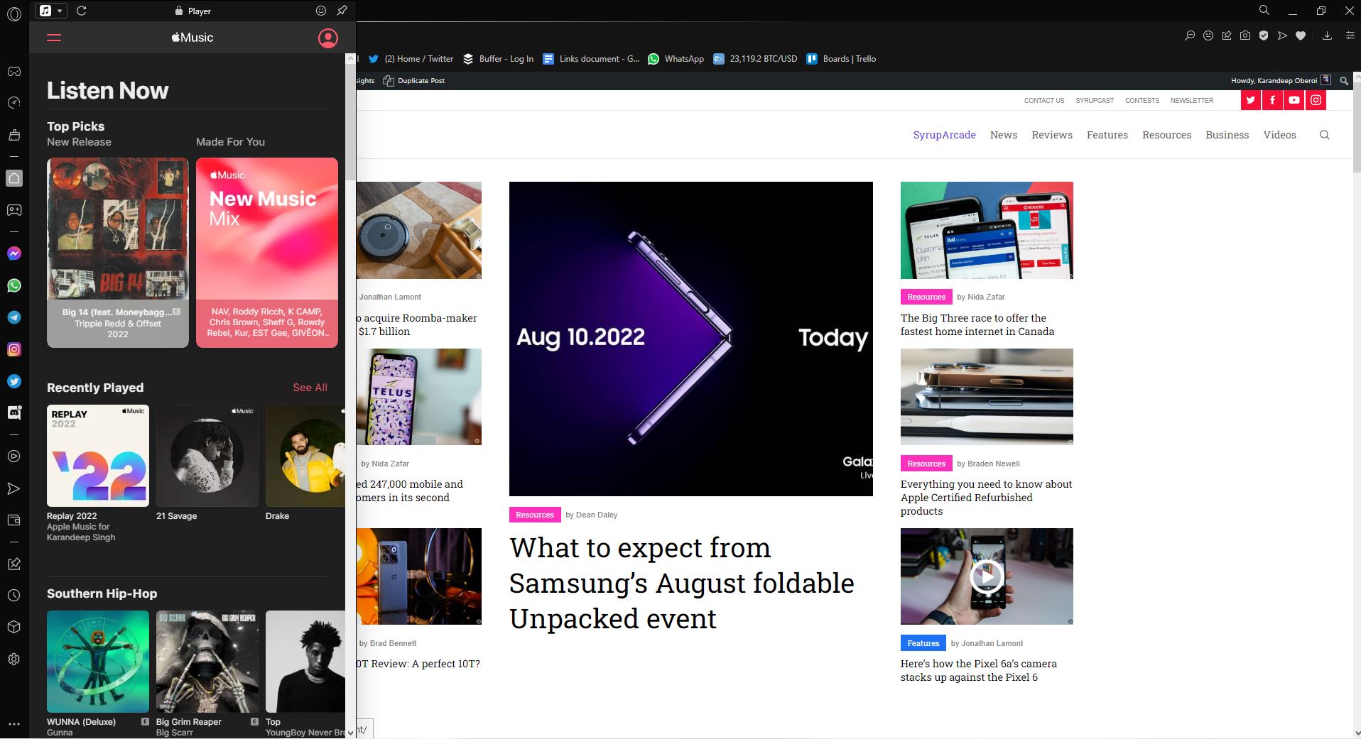The height and width of the screenshot is (739, 1361).
Task: Open the Boards | Trello bookmark
Action: [x=841, y=59]
